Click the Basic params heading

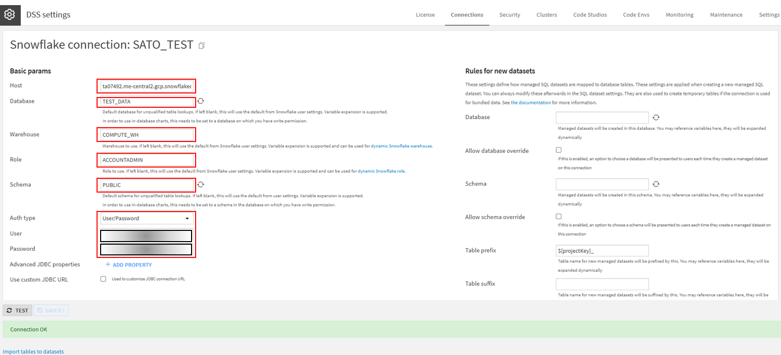tap(30, 71)
